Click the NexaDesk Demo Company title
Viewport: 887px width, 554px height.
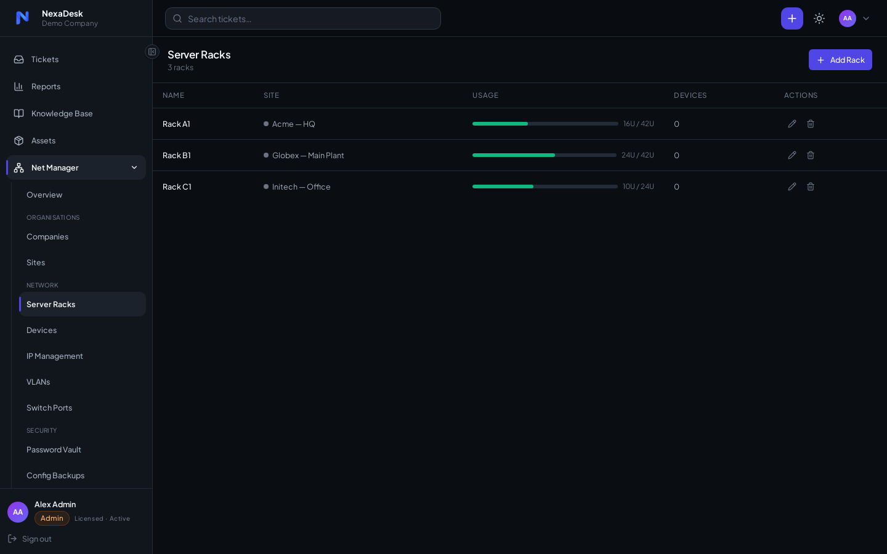[x=70, y=18]
